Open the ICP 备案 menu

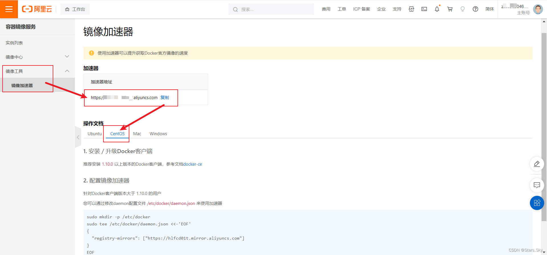pos(362,9)
